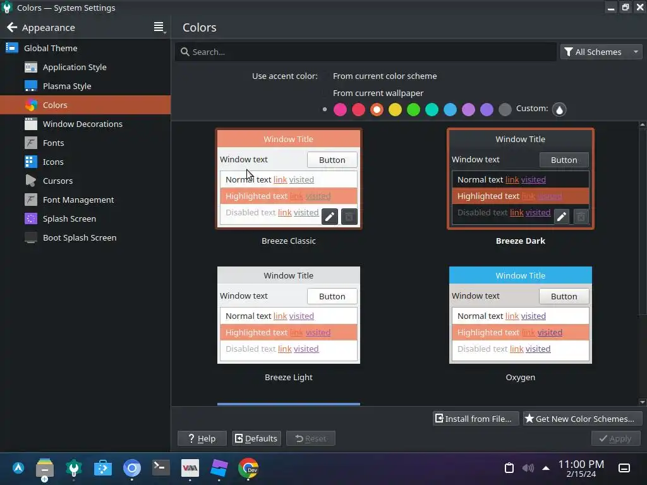Image resolution: width=647 pixels, height=485 pixels.
Task: Click the Defaults button
Action: pyautogui.click(x=257, y=438)
